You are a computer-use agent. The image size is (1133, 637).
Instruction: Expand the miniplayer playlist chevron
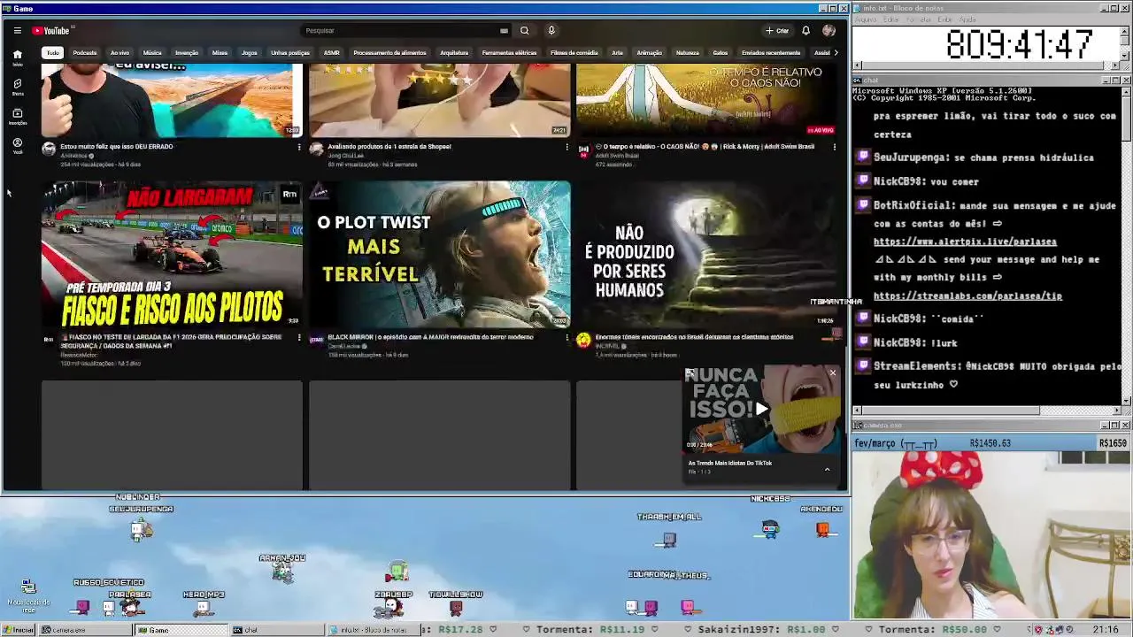coord(827,470)
